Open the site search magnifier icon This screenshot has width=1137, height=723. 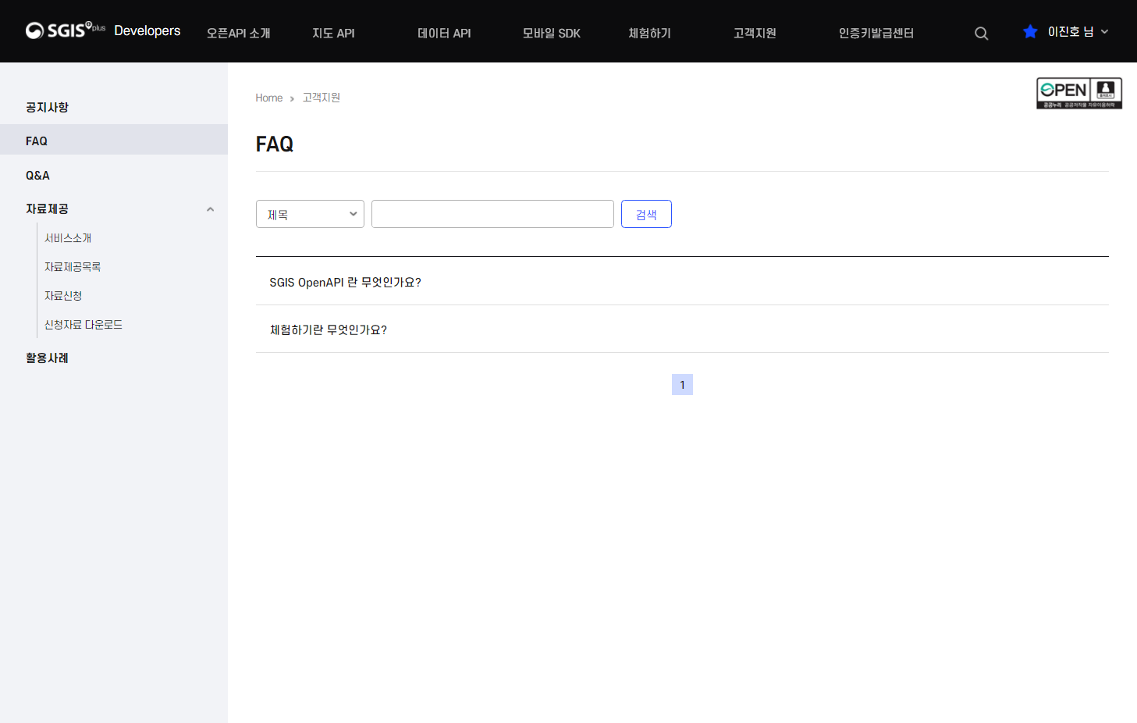[981, 33]
